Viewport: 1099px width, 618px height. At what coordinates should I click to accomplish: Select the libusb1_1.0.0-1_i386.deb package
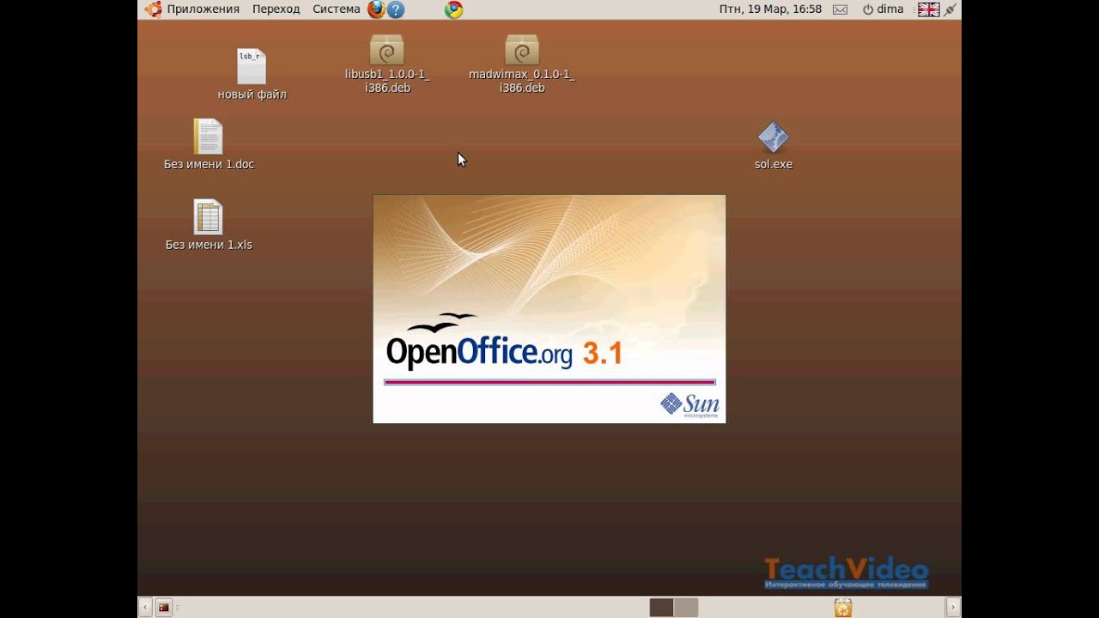[387, 64]
